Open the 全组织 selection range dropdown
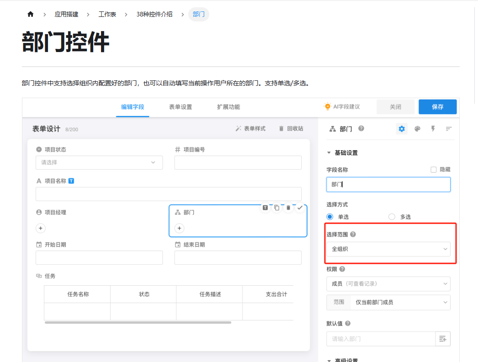The image size is (478, 362). tap(388, 249)
